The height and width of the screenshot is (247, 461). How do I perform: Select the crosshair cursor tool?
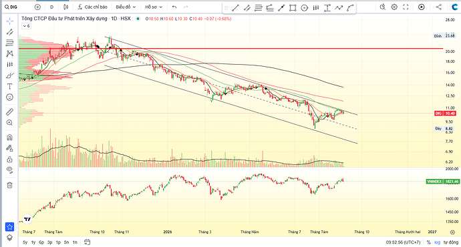10,21
